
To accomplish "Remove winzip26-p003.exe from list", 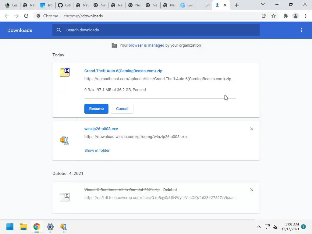I will pos(251,129).
